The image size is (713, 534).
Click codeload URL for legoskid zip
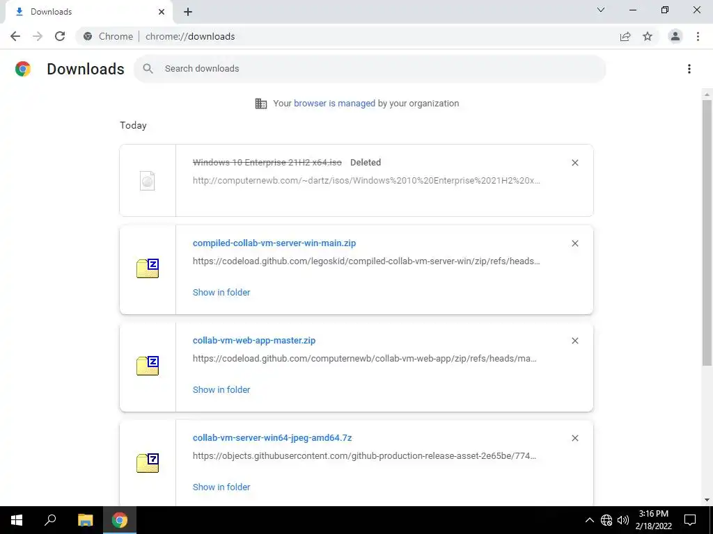click(366, 261)
